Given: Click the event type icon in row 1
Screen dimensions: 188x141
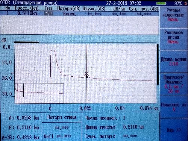Looking at the screenshot, I should point(49,14).
